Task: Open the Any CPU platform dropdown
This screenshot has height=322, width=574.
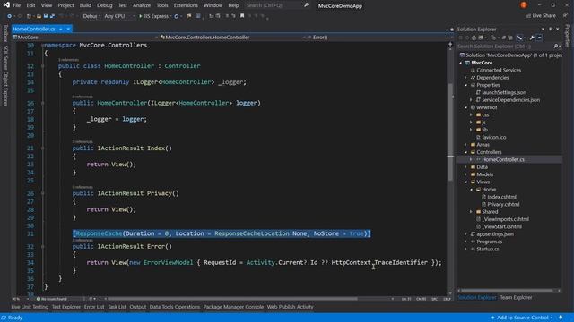Action: click(119, 16)
